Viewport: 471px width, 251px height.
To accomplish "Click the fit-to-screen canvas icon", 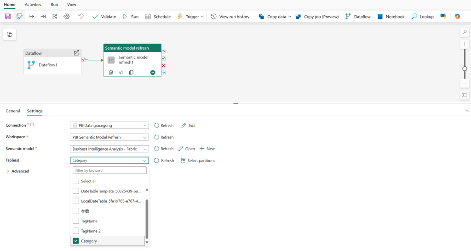I will 465,95.
